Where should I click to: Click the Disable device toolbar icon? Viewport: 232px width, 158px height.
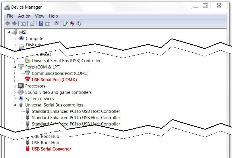(x=79, y=24)
